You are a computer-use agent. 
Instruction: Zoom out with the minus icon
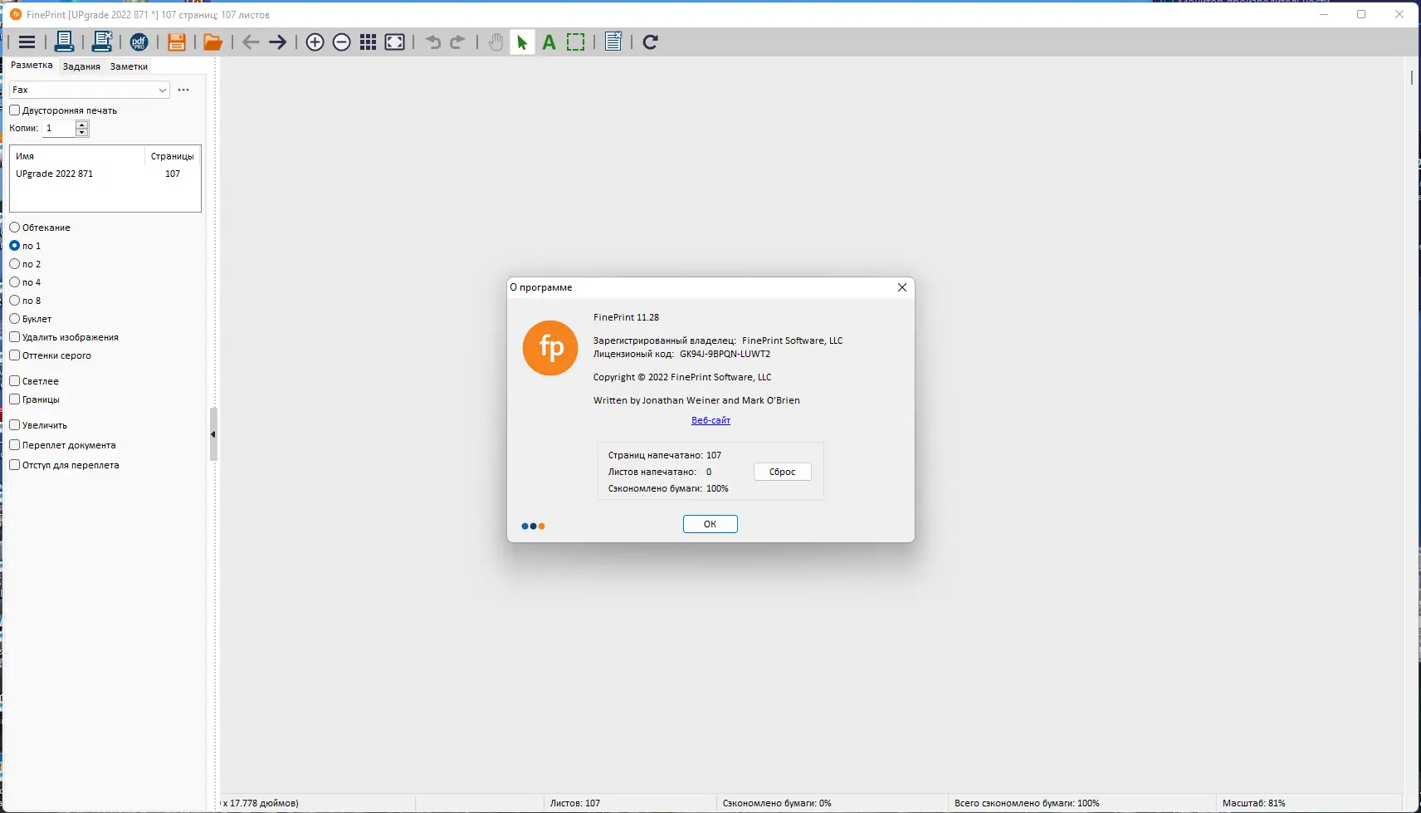[341, 42]
